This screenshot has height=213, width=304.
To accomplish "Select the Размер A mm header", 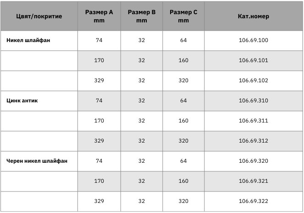I will click(99, 16).
